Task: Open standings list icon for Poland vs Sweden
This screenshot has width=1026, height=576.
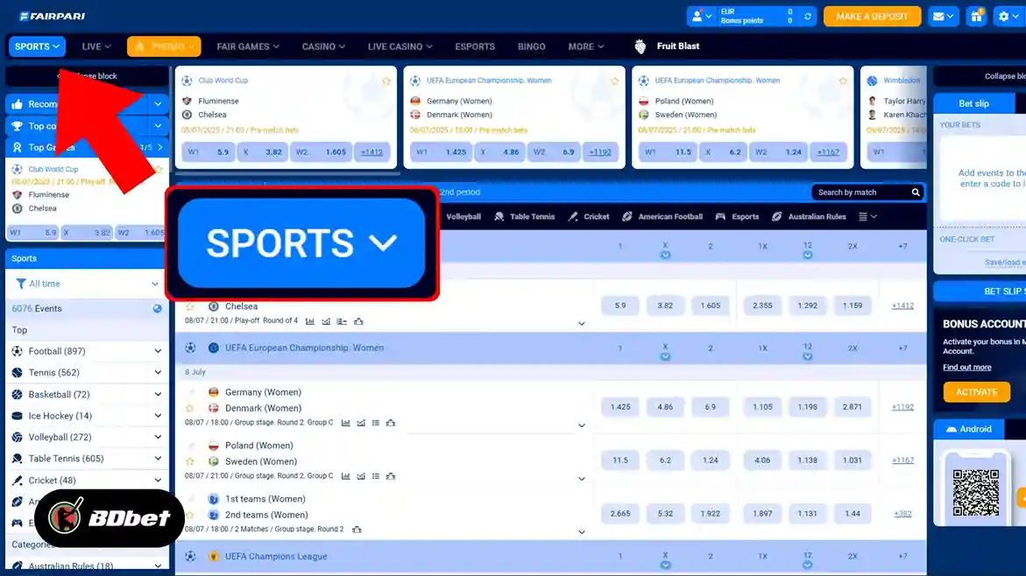Action: 376,476
